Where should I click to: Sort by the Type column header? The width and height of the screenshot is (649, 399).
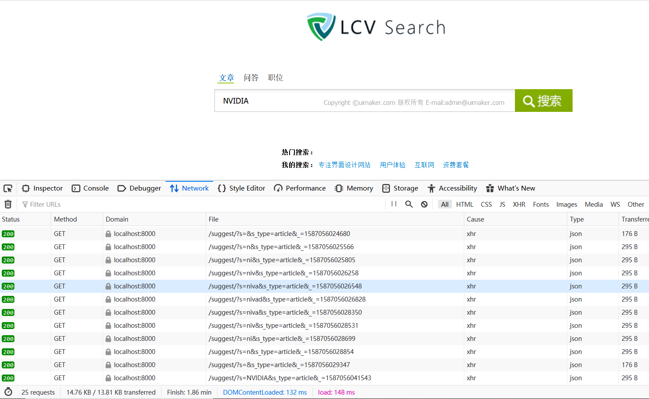click(x=593, y=219)
